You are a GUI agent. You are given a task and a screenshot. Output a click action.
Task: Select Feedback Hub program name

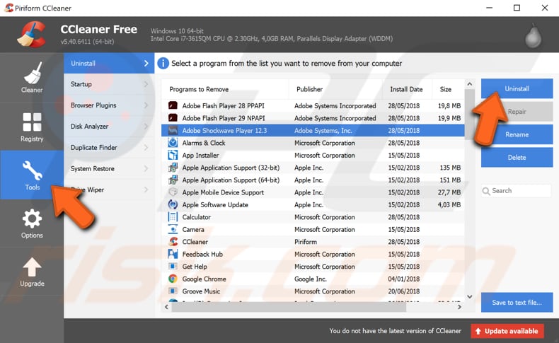(202, 255)
